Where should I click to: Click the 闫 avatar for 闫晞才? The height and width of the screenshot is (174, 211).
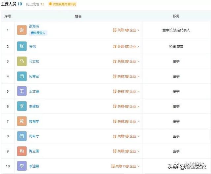(x=22, y=136)
